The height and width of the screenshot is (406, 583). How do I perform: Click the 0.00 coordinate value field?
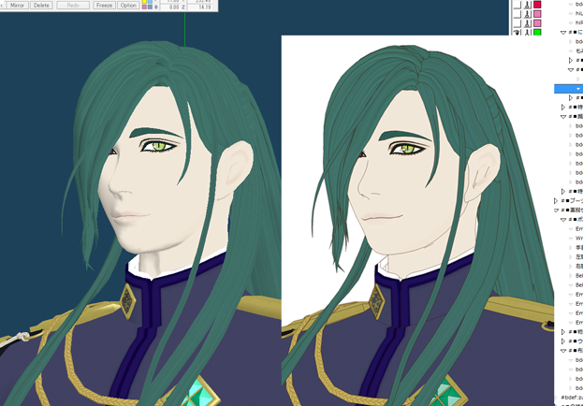170,7
